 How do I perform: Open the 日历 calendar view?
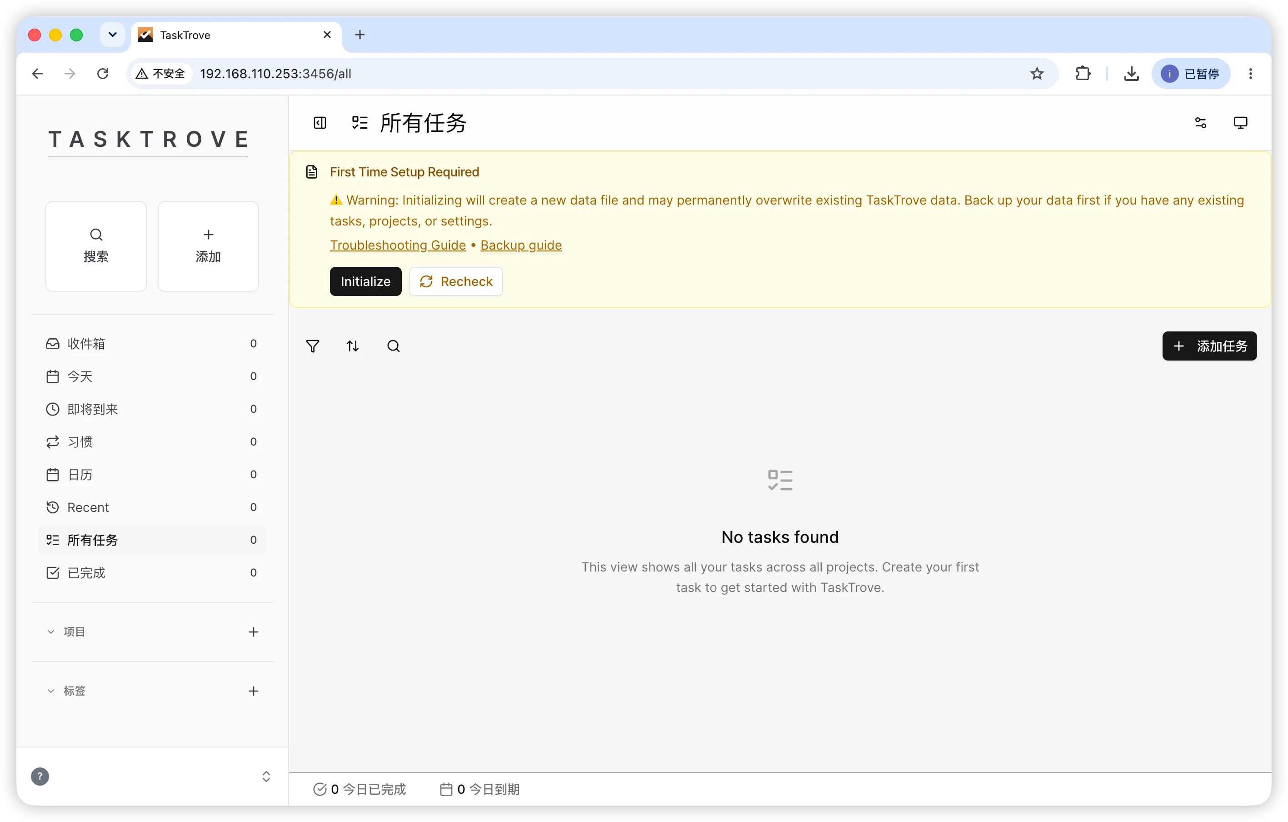(x=152, y=475)
